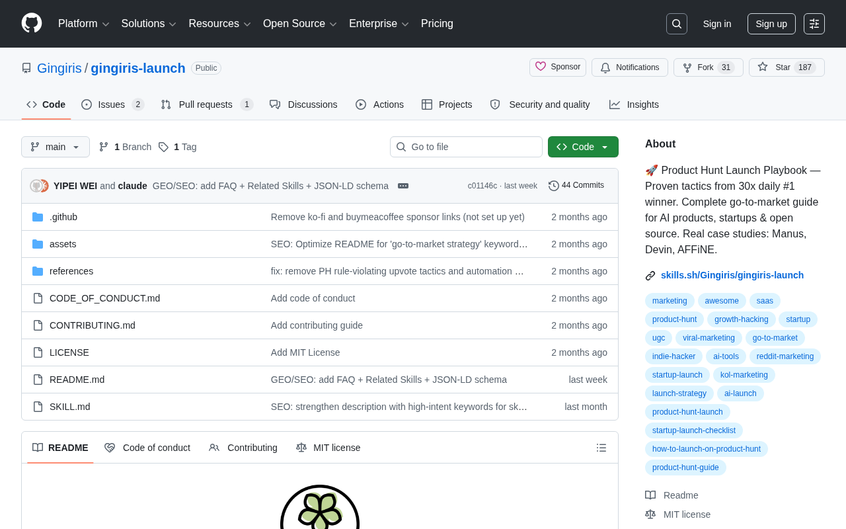View the 1 Branch list
The width and height of the screenshot is (846, 529).
(x=125, y=147)
